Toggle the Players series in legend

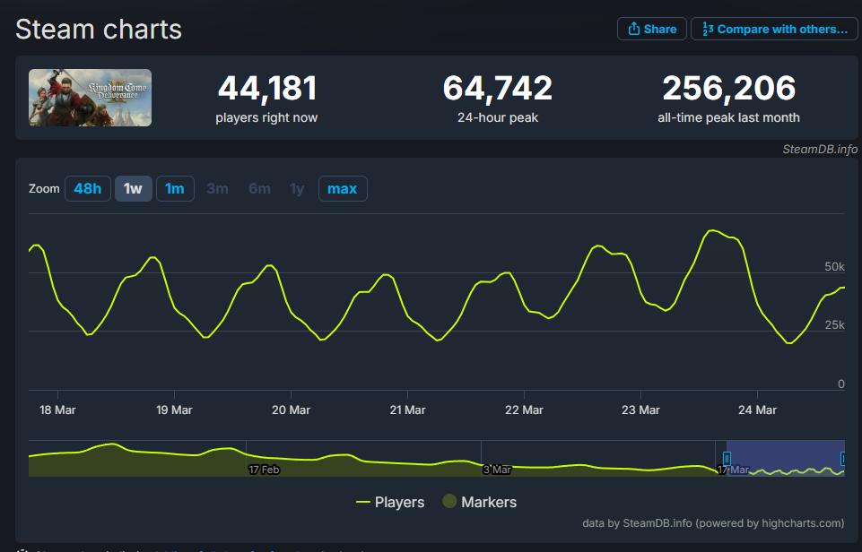(x=390, y=502)
